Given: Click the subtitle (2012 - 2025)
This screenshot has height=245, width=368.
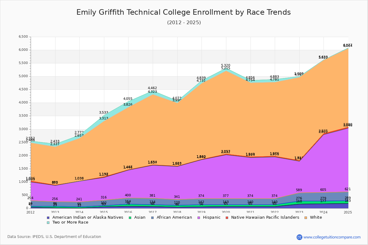Looking at the screenshot, I should point(184,23).
